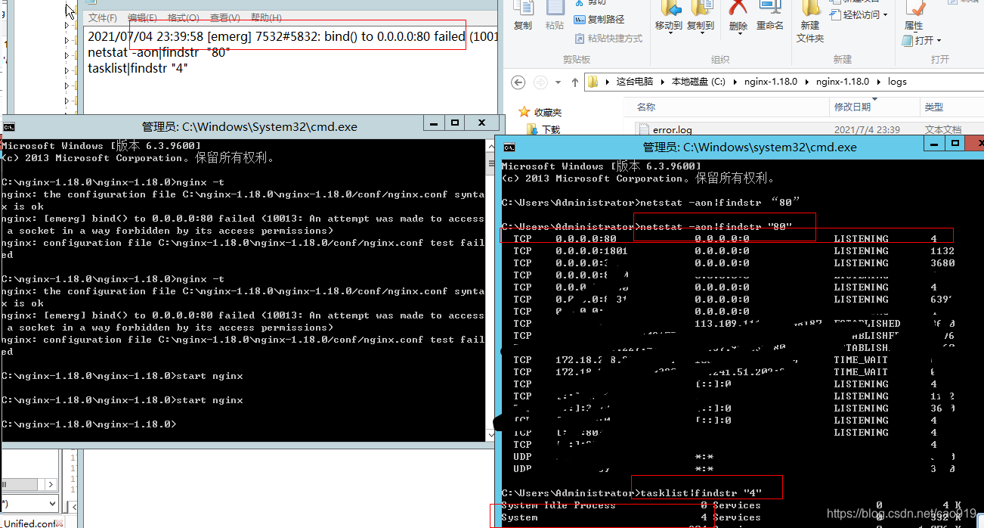Screen dimensions: 984x528
Task: Click Notepad line tasklist|findstr "4"
Action: pos(138,68)
